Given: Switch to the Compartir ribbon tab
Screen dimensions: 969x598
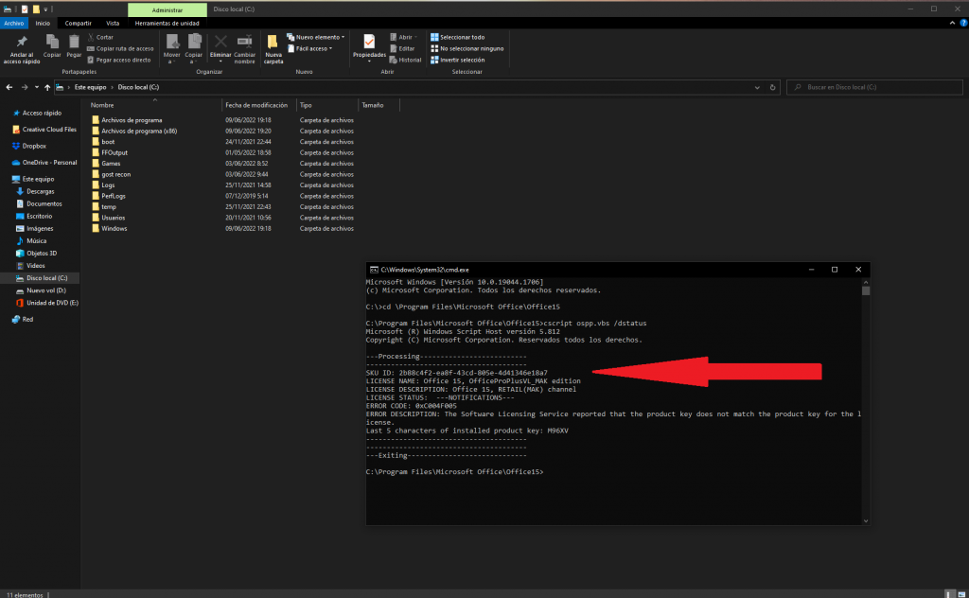Looking at the screenshot, I should (78, 23).
